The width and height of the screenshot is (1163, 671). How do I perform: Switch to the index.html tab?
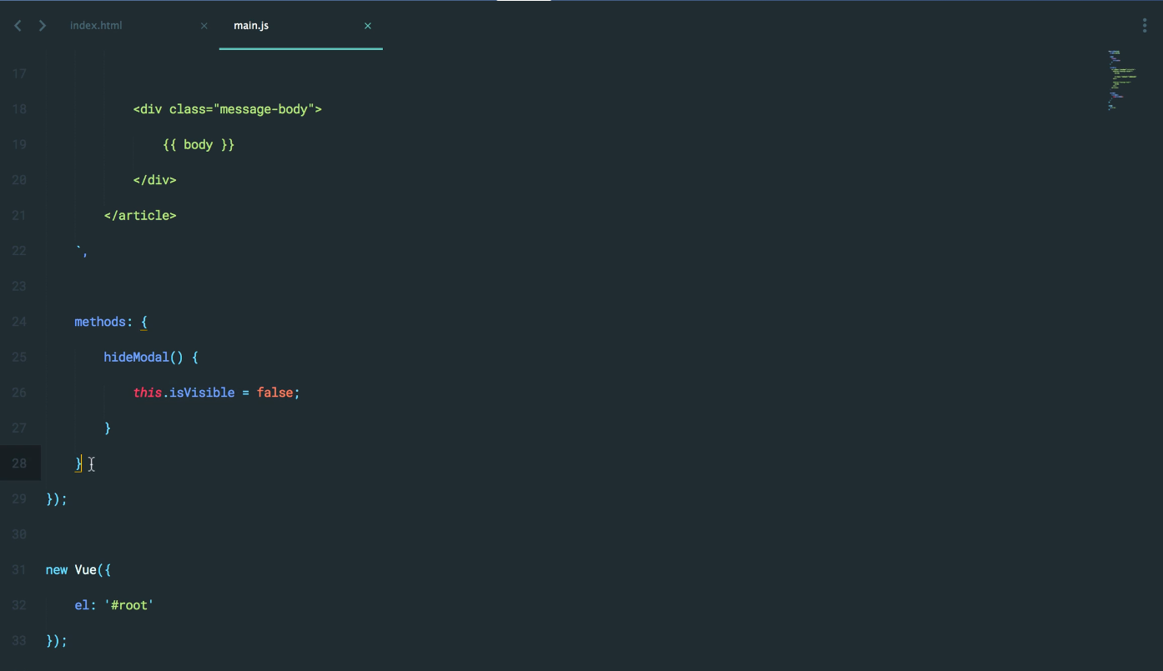click(96, 26)
